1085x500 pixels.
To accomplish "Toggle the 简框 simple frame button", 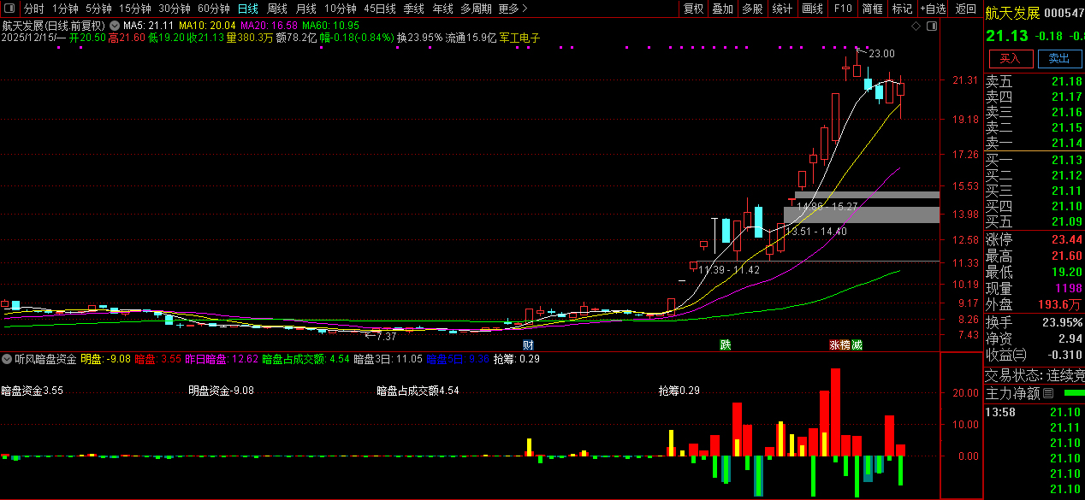I will coord(873,9).
